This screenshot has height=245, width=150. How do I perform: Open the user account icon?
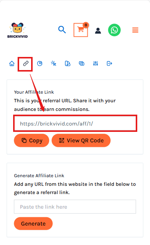tap(98, 31)
